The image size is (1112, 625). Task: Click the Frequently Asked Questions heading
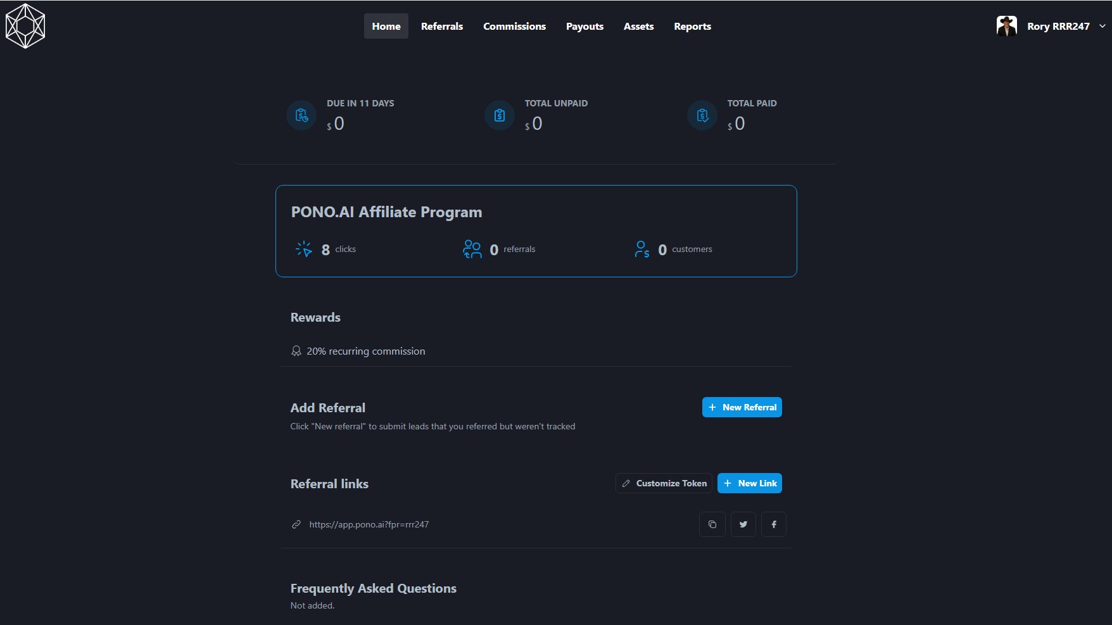point(374,588)
